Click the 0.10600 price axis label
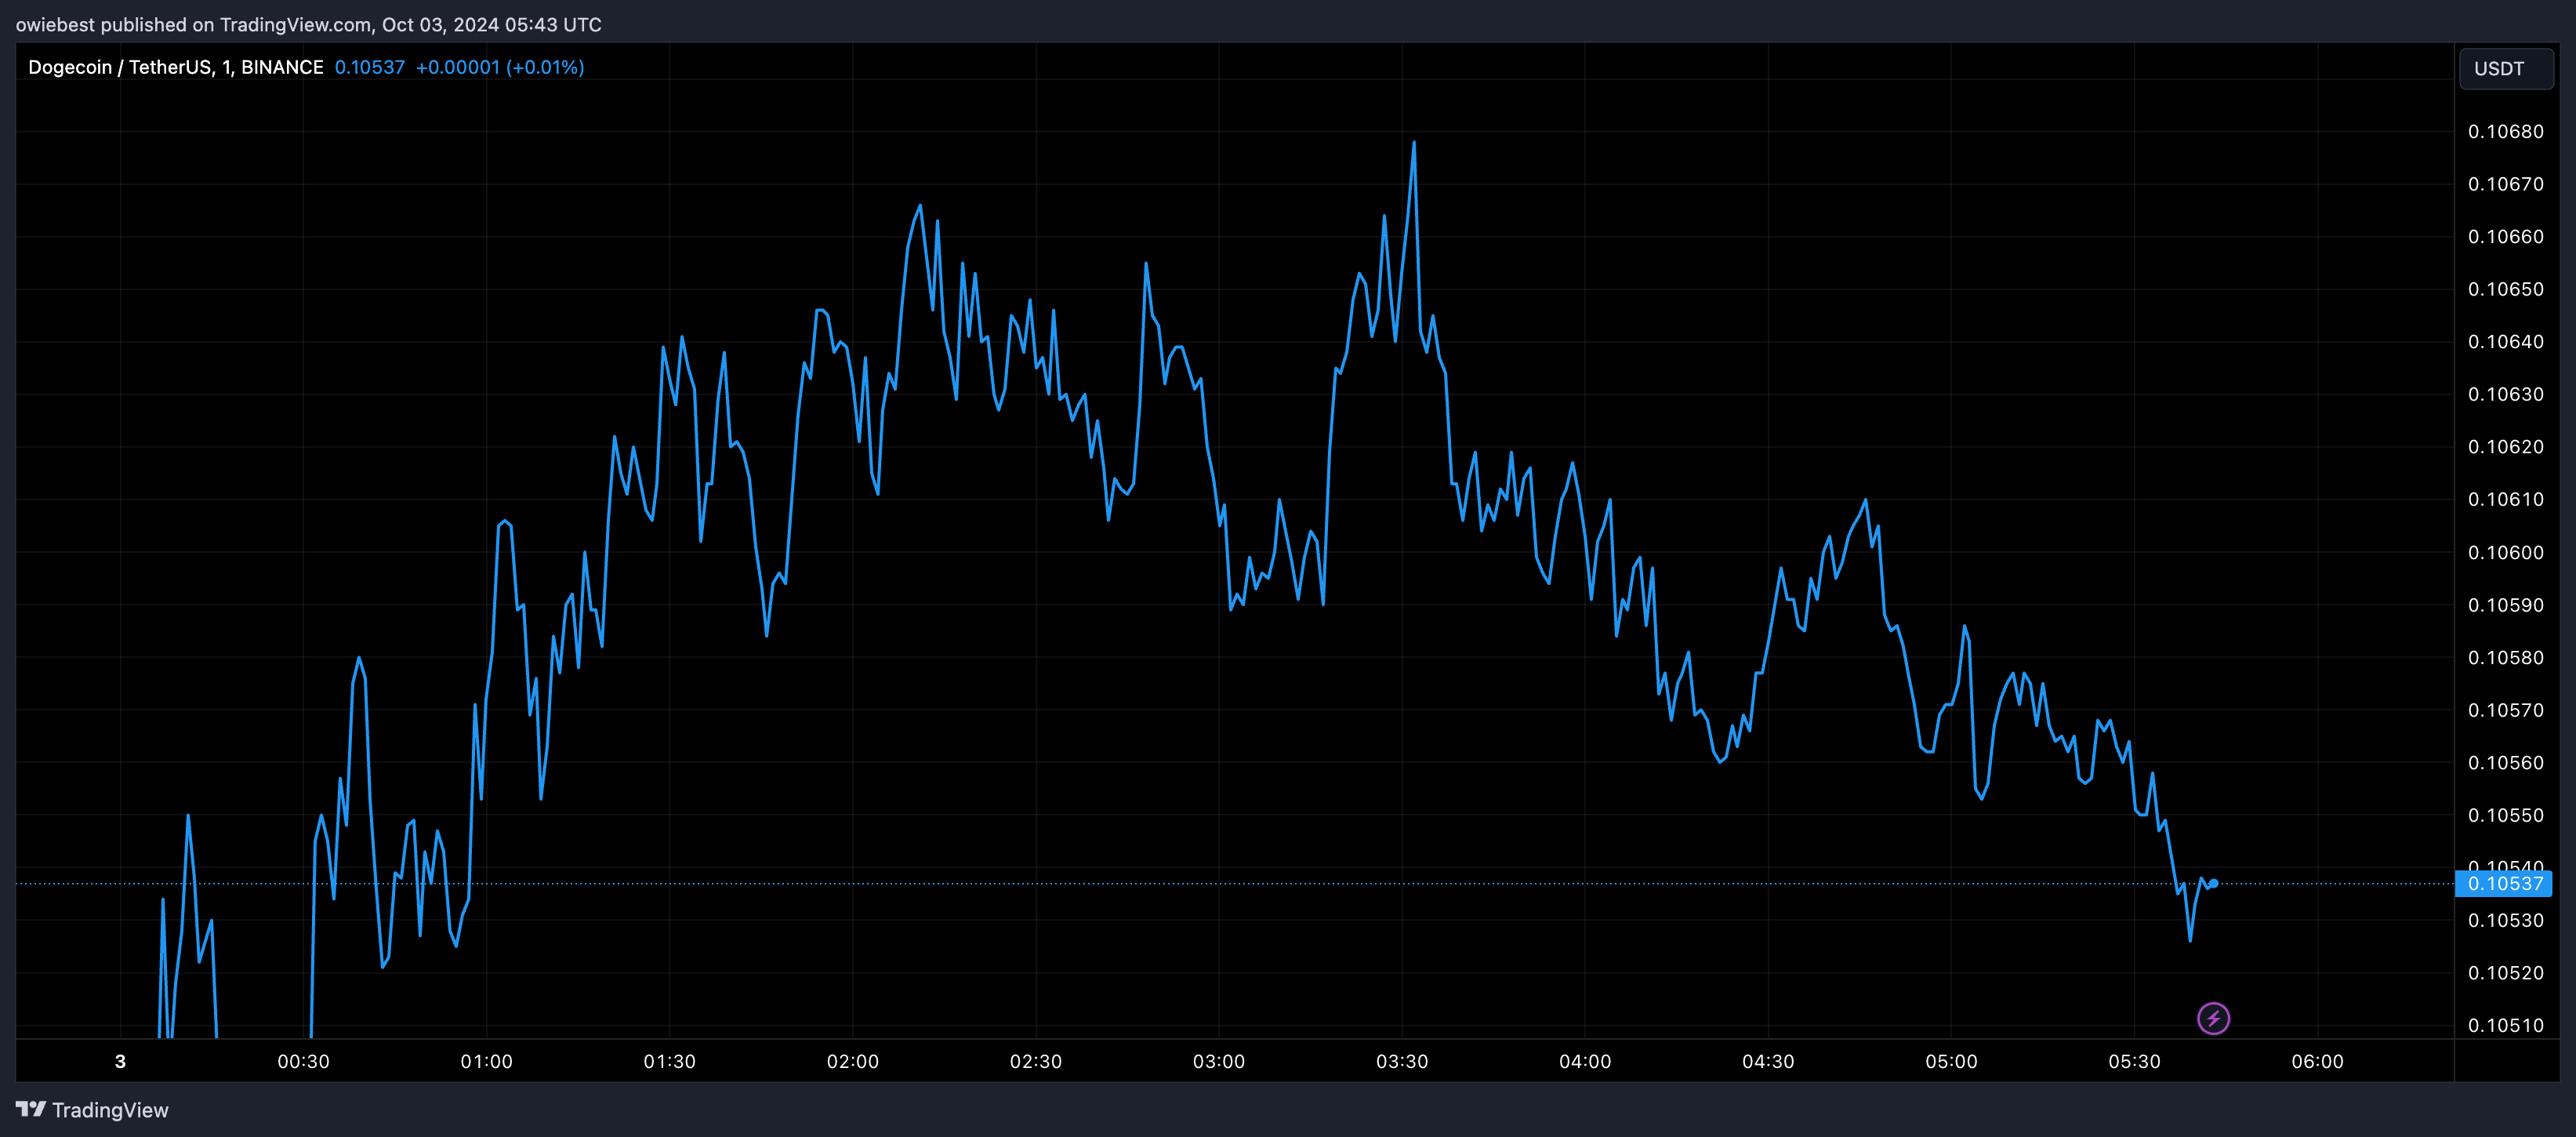The image size is (2576, 1137). (2505, 552)
